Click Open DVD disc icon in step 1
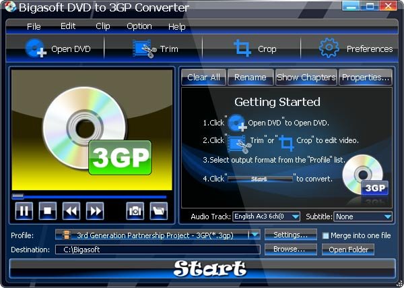The image size is (404, 288). click(x=237, y=123)
